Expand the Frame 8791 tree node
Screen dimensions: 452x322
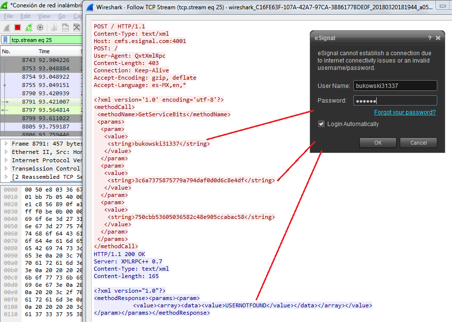6,143
